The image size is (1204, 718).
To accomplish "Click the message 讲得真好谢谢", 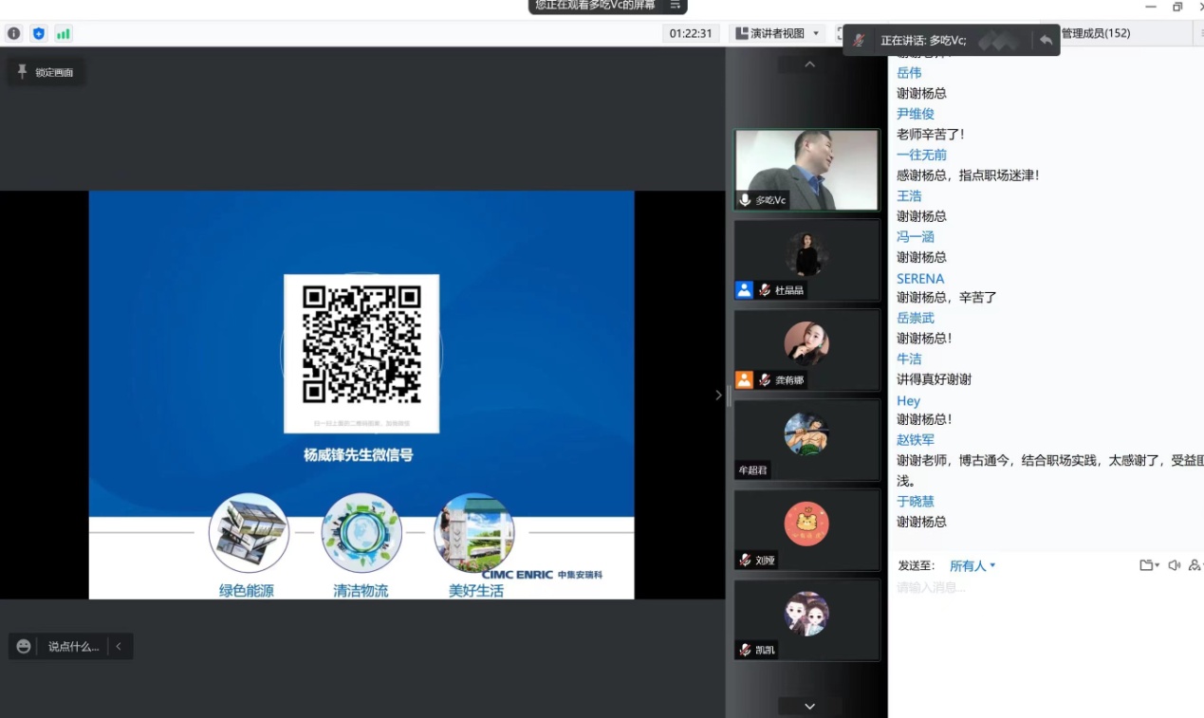I will point(935,378).
